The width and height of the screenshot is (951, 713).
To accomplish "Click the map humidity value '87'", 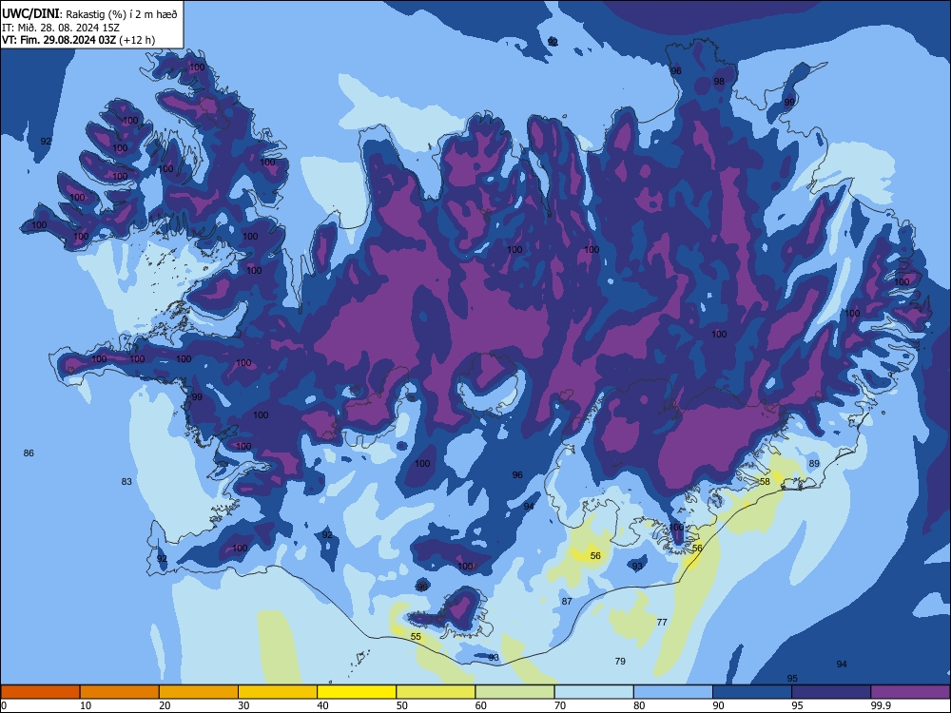I will pos(567,601).
